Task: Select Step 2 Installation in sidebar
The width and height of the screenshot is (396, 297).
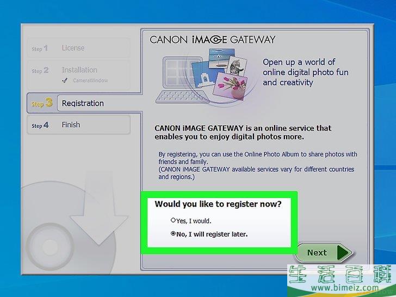Action: [78, 75]
